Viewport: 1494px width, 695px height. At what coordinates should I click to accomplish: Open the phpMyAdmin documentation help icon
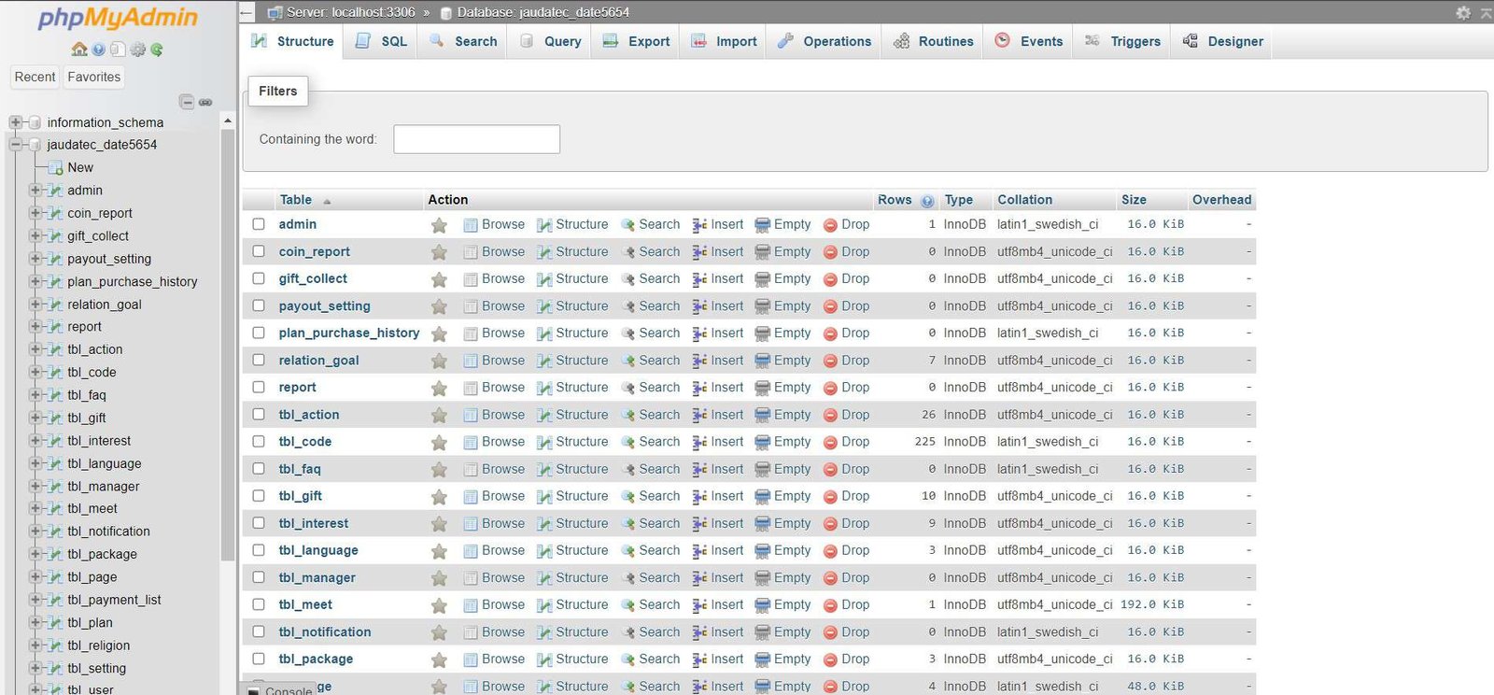[x=98, y=50]
